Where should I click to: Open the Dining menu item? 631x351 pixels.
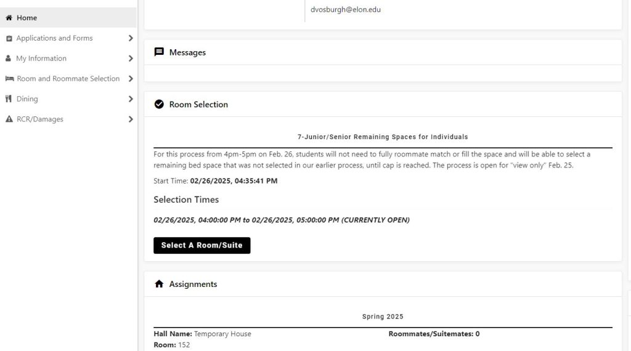(27, 99)
